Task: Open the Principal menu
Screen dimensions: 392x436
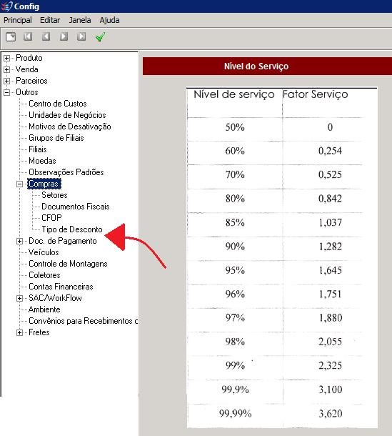Action: pyautogui.click(x=18, y=20)
